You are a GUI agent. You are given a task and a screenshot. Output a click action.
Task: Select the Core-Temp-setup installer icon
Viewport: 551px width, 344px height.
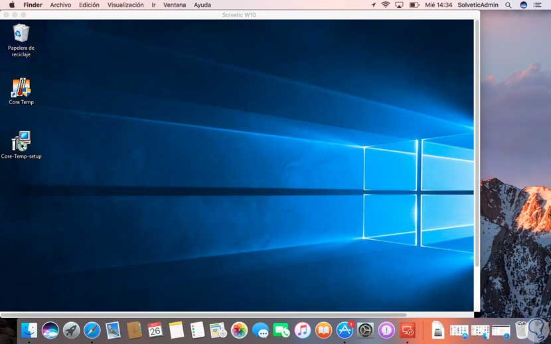21,141
